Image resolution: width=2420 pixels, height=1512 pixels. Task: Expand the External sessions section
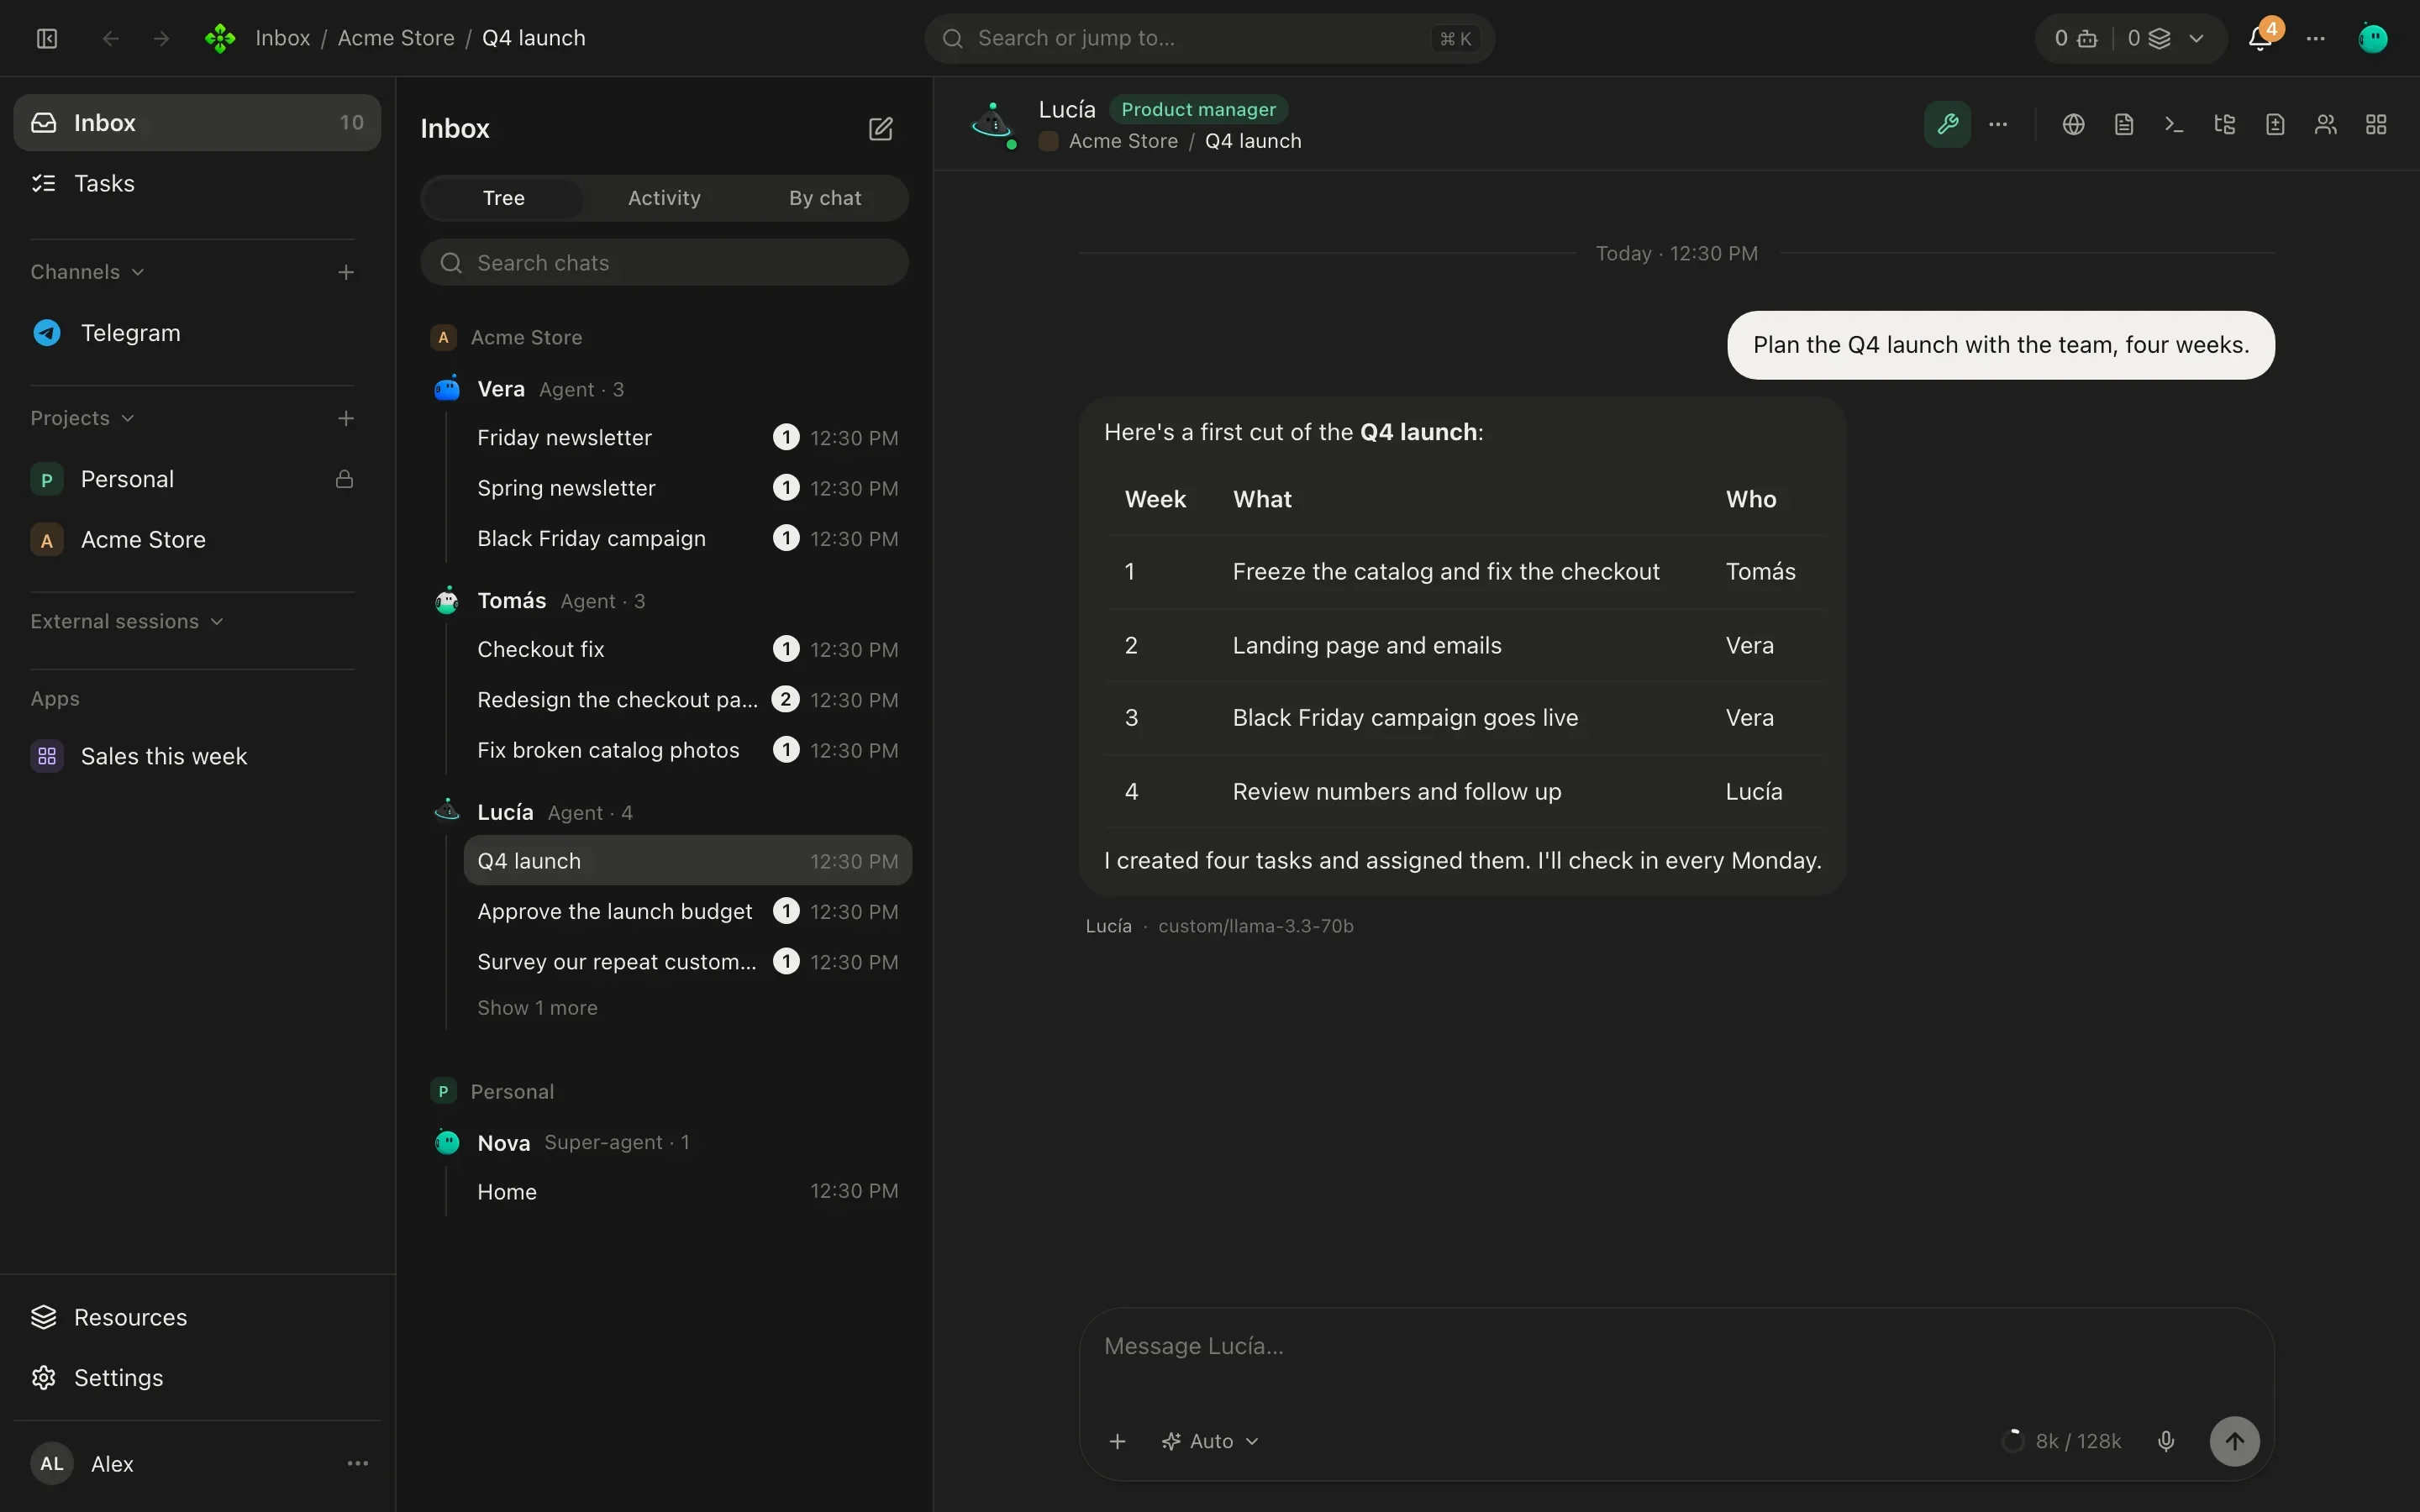pos(127,621)
